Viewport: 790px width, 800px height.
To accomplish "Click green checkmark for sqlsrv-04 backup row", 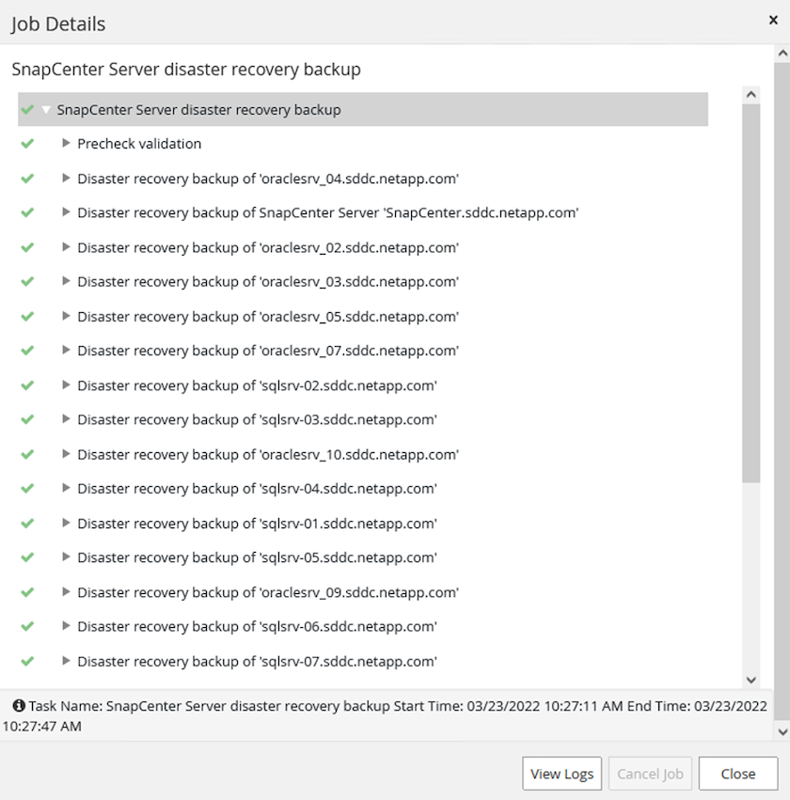I will [27, 488].
